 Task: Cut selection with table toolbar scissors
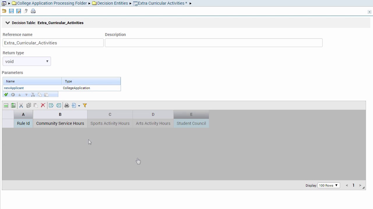(x=21, y=105)
